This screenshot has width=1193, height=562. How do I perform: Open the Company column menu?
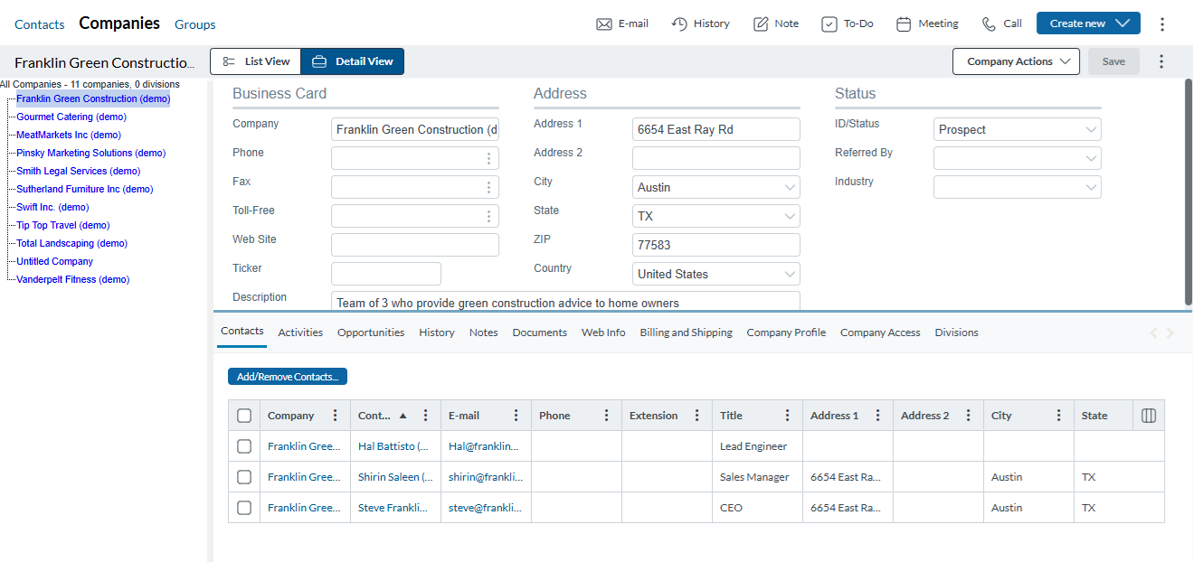[336, 416]
